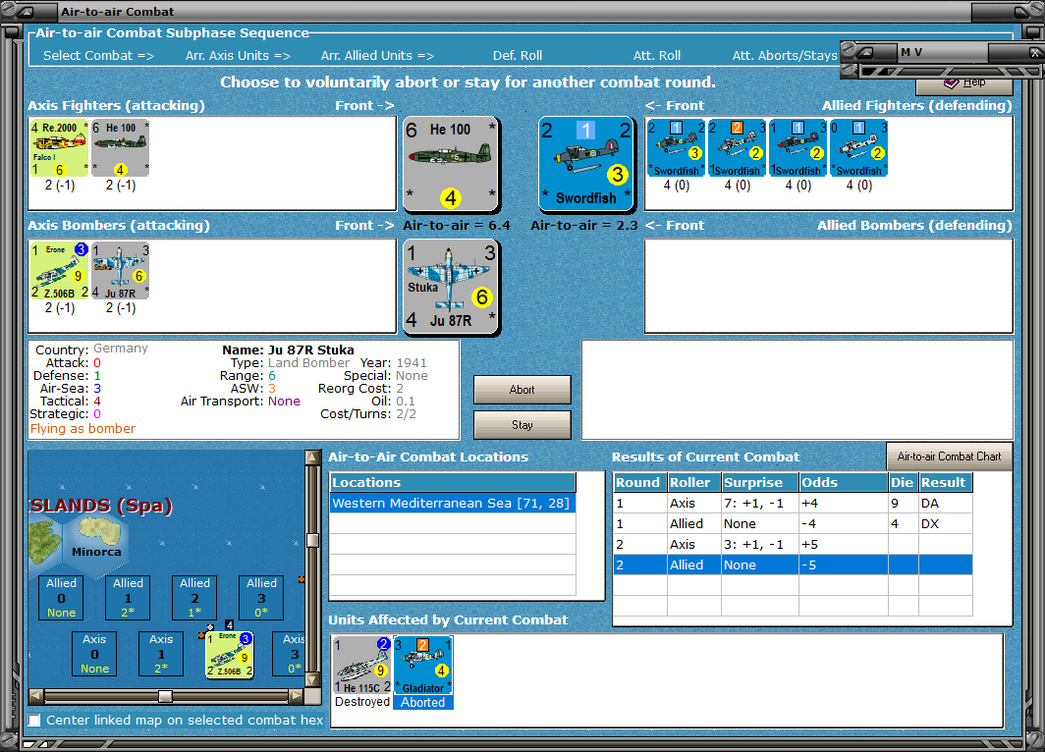Click the Allied 0 None box on map
The width and height of the screenshot is (1045, 752).
(61, 598)
